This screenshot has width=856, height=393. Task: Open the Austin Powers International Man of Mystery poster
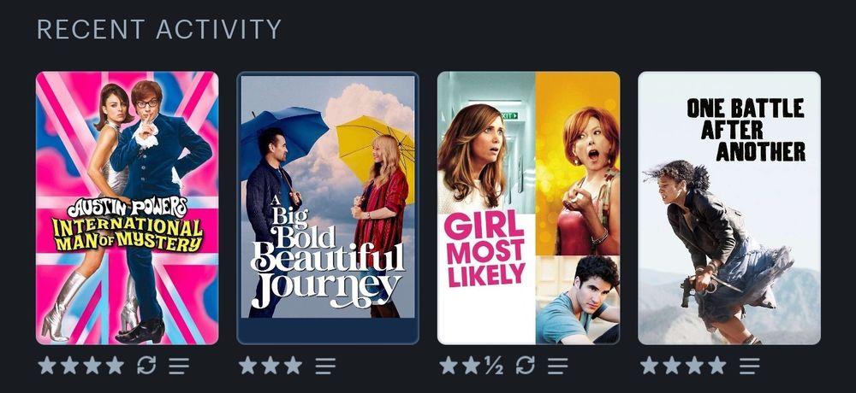point(128,208)
